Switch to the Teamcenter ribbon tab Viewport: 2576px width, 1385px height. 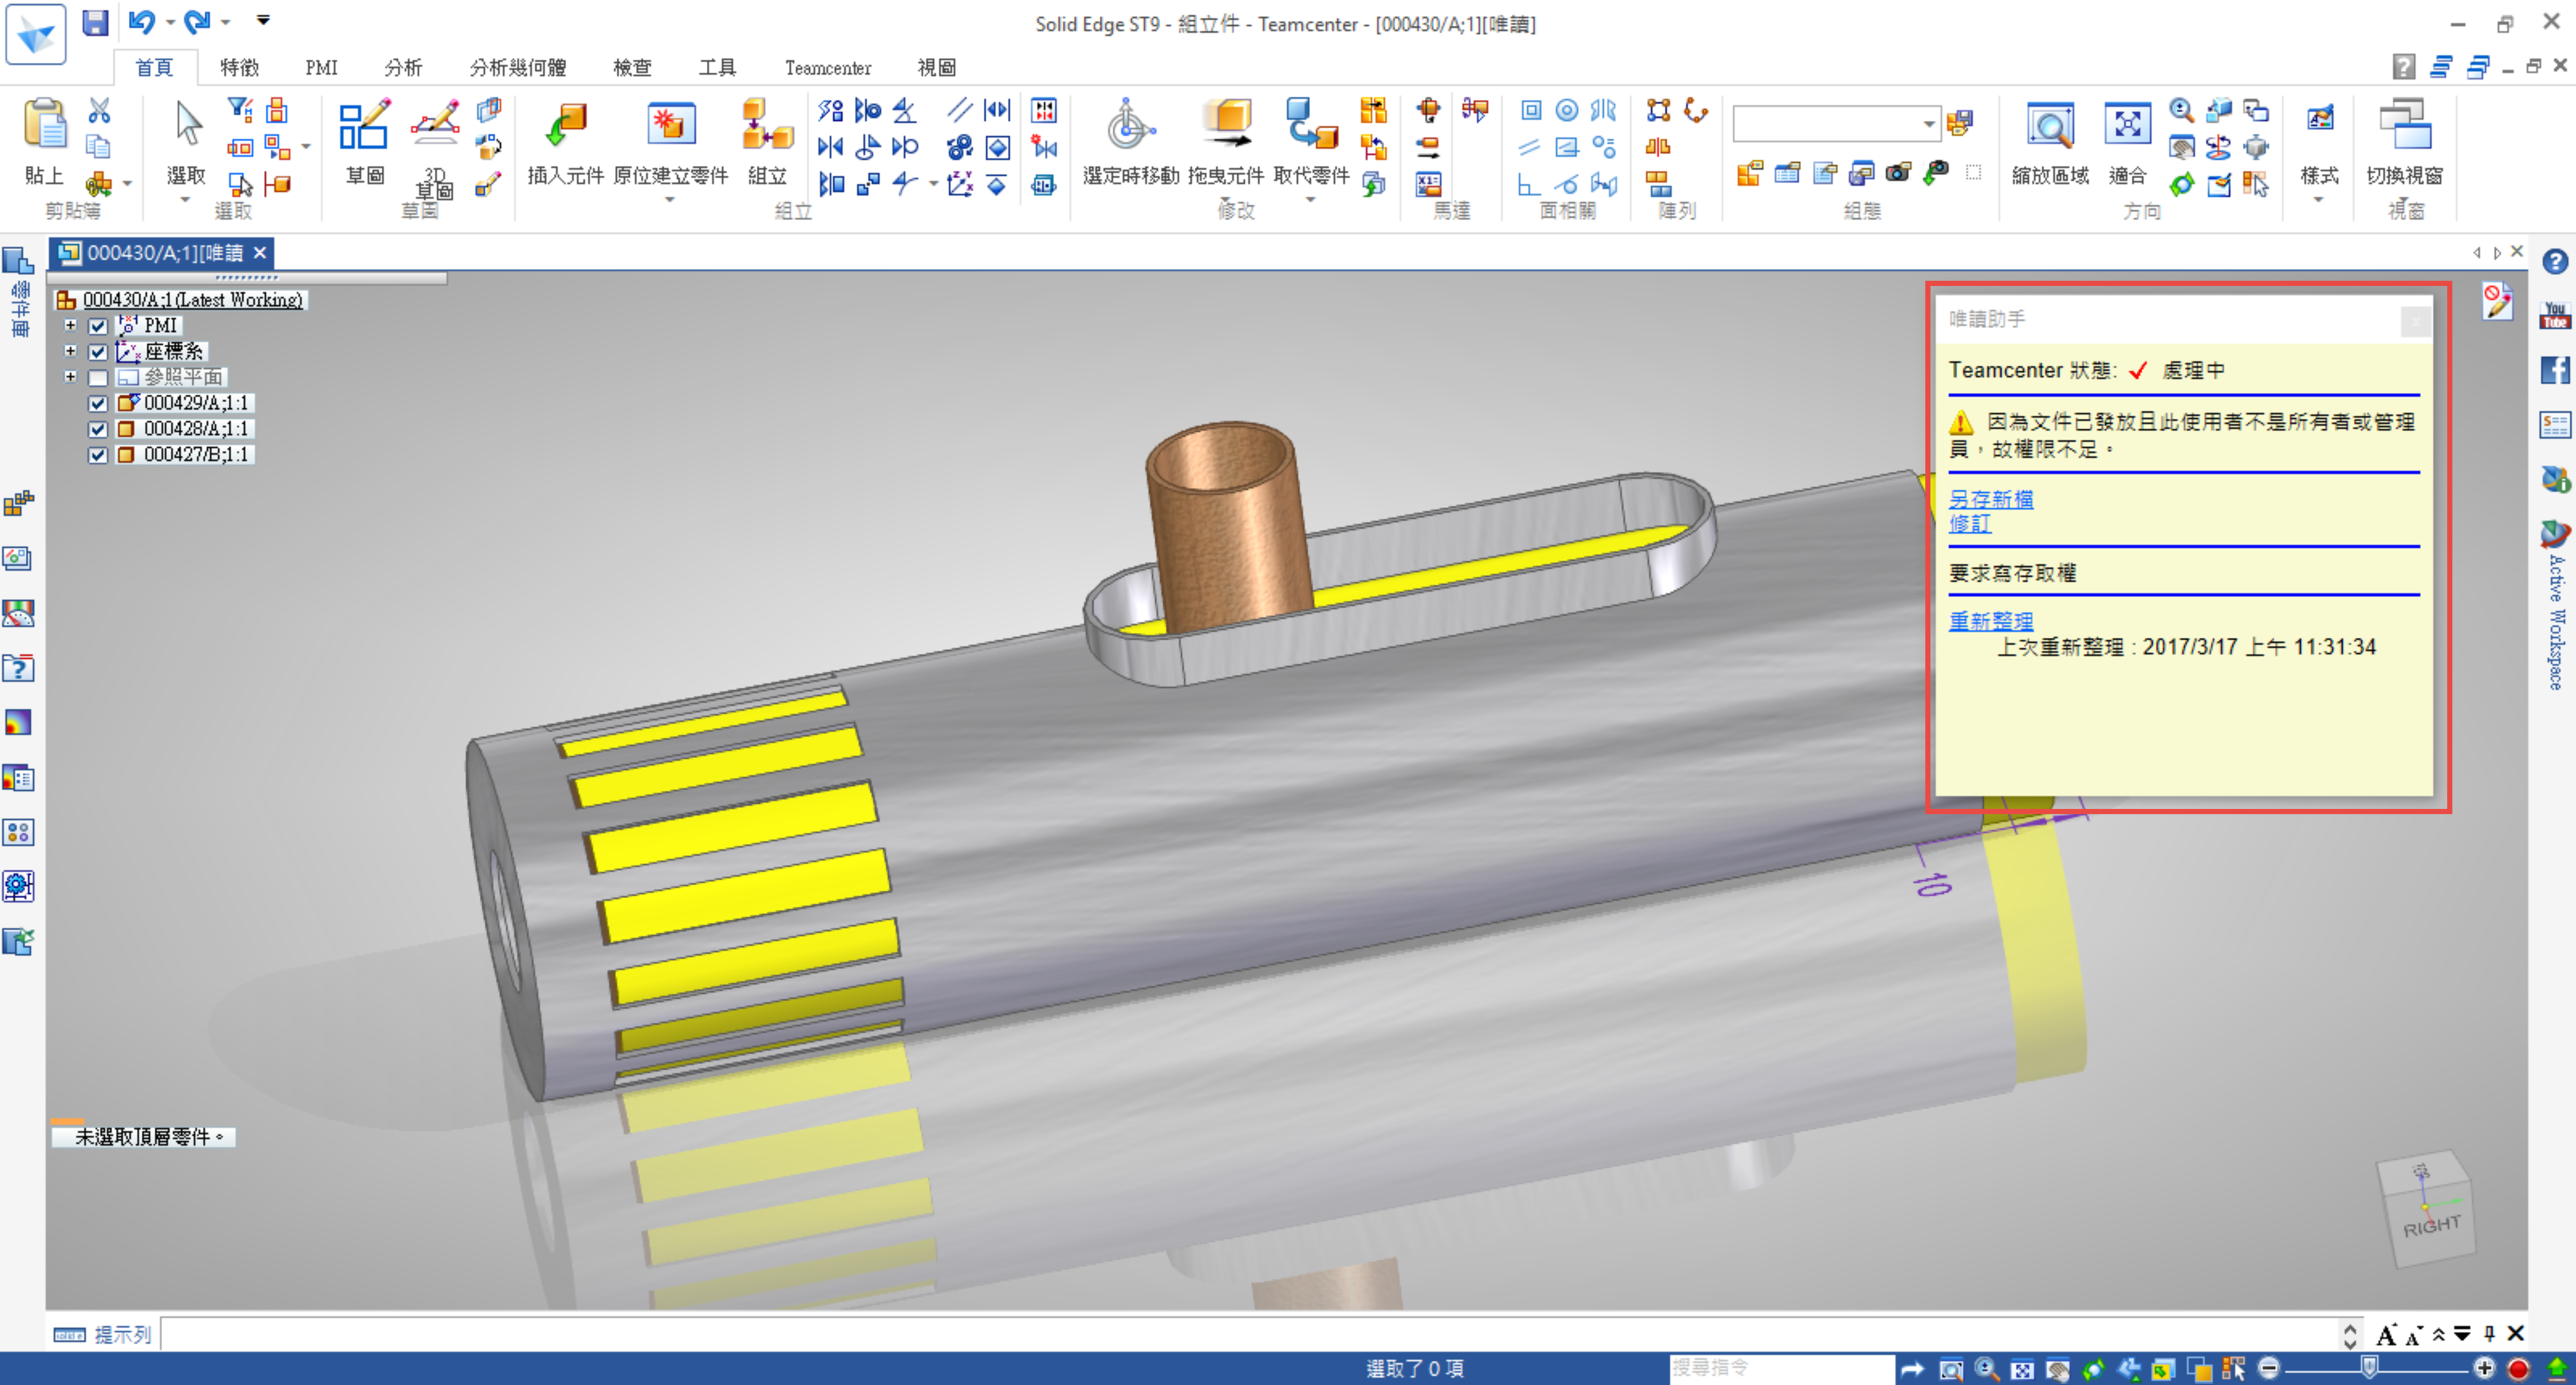tap(828, 67)
